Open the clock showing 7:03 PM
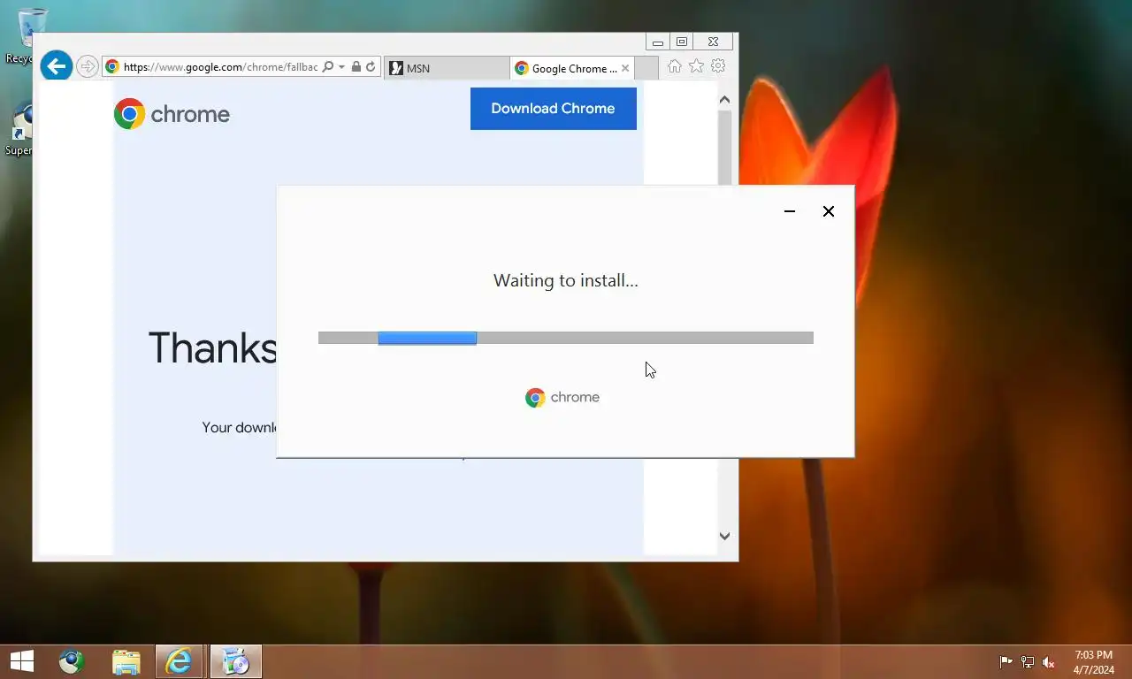 tap(1094, 662)
